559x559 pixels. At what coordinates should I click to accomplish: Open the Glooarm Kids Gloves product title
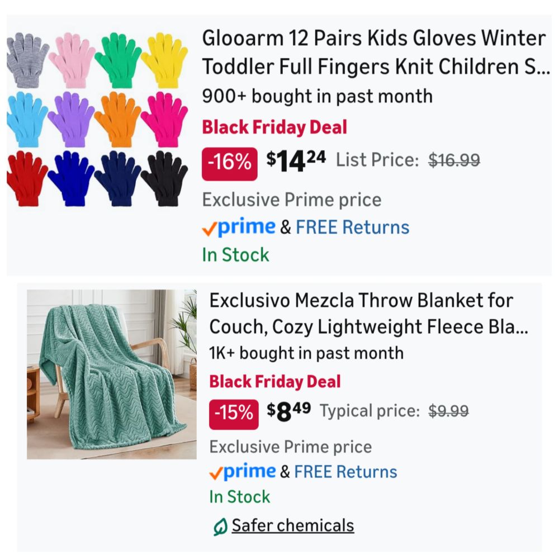click(376, 52)
